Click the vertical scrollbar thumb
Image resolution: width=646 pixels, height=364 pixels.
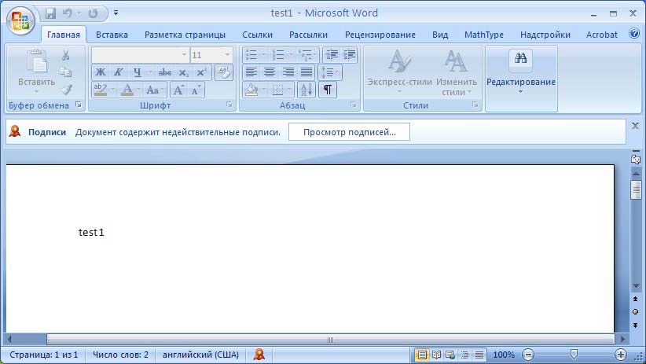pos(636,189)
